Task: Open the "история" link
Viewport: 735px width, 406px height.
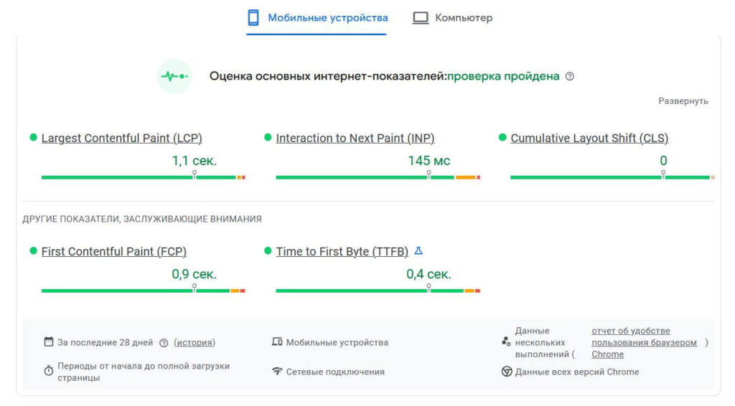Action: tap(195, 343)
